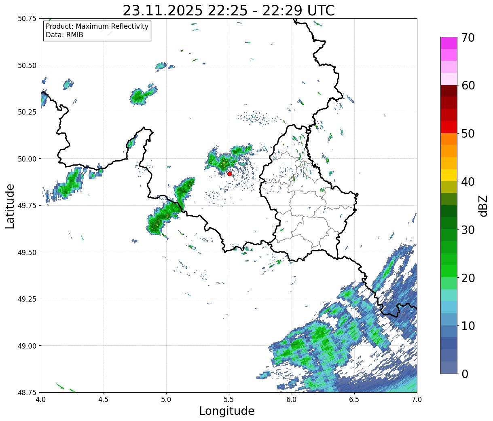Click the colorbar tick label 70
This screenshot has width=493, height=421.
pyautogui.click(x=468, y=38)
